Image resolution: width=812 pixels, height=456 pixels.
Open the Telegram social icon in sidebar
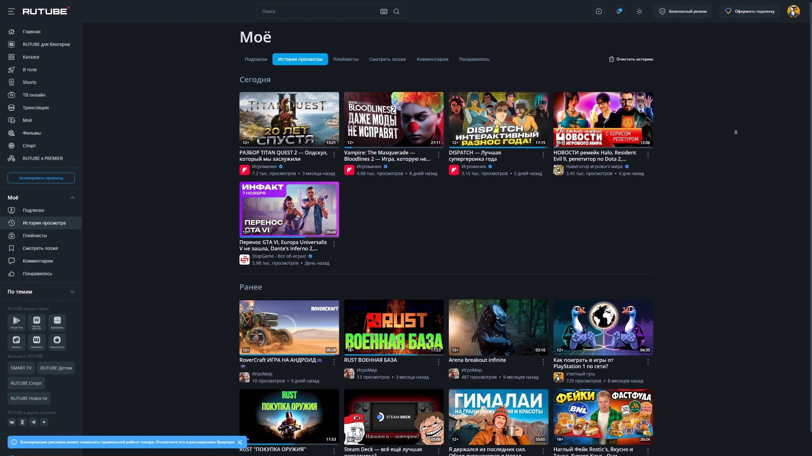pyautogui.click(x=33, y=422)
